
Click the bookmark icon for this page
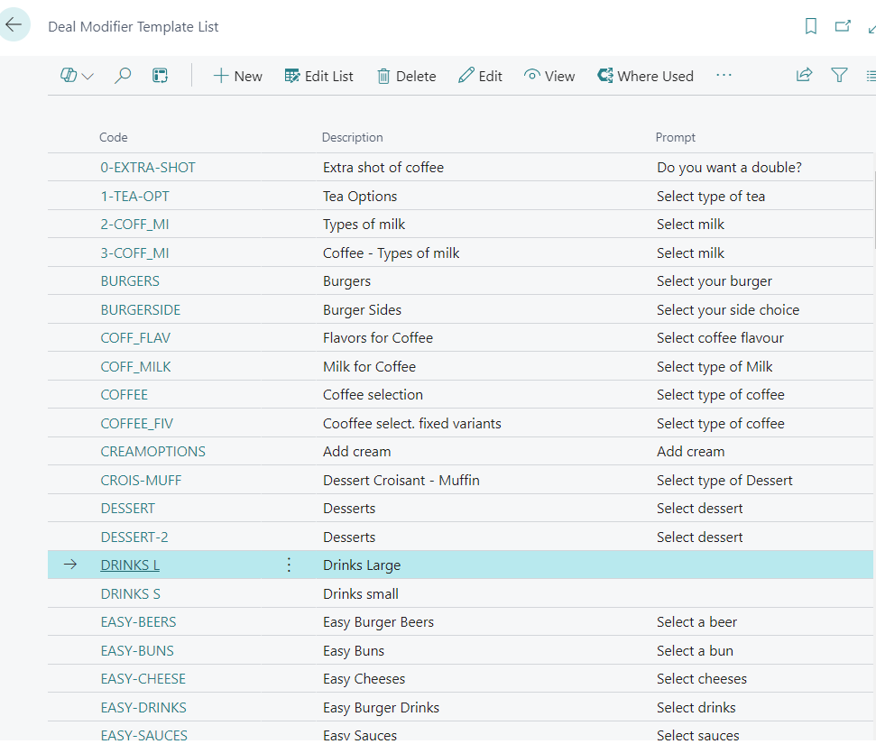coord(811,26)
